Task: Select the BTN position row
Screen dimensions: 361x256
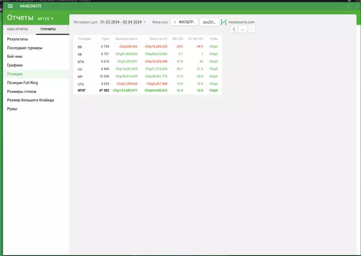Action: click(147, 61)
